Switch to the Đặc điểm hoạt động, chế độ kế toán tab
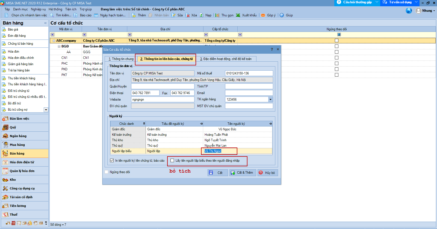This screenshot has width=437, height=229. pyautogui.click(x=226, y=59)
